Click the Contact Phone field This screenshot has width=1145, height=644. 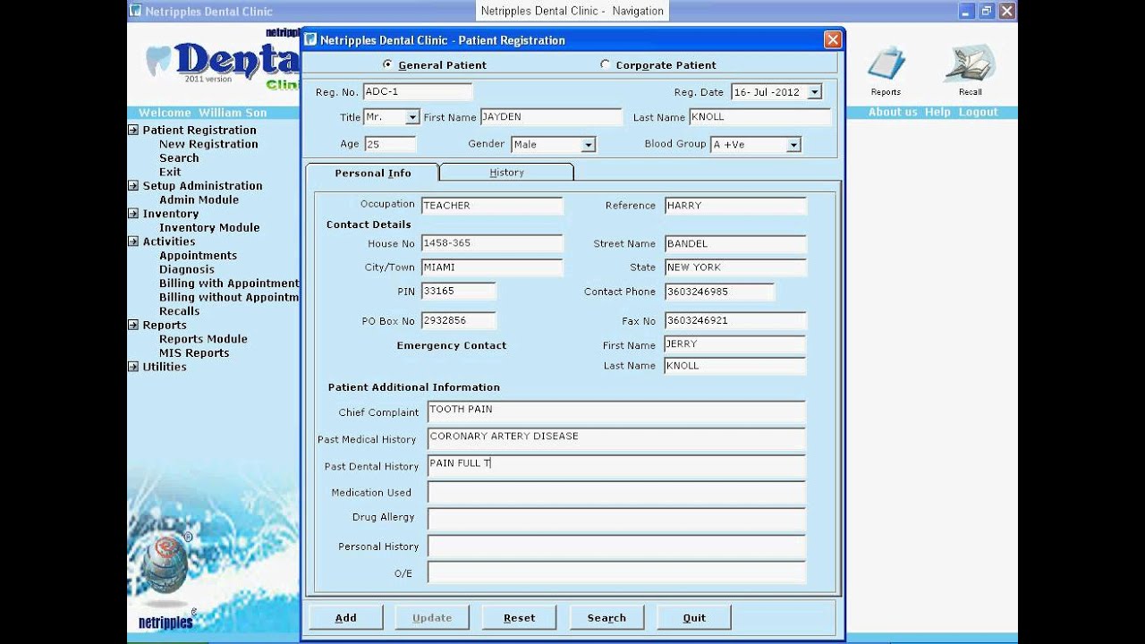tap(719, 292)
